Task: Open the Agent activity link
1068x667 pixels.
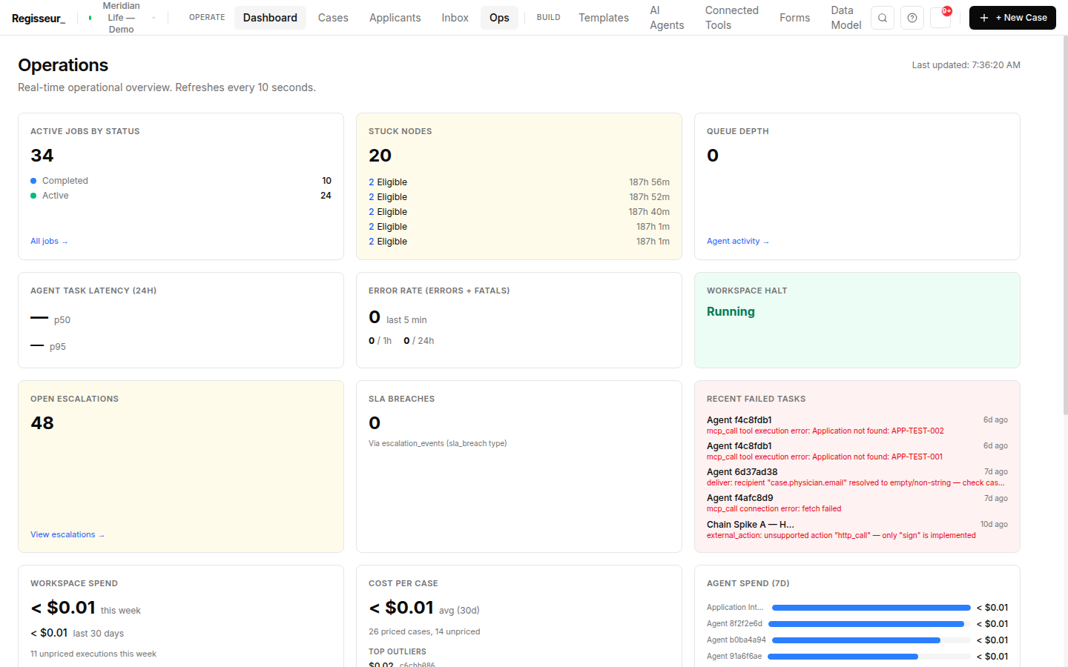Action: (x=738, y=242)
